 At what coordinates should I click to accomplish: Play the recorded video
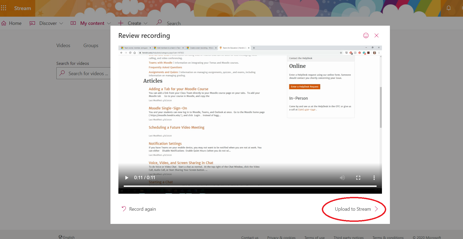pyautogui.click(x=127, y=178)
